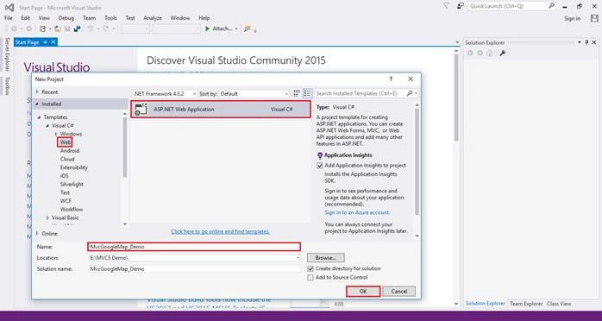This screenshot has width=602, height=321.
Task: Click the Quick Launch magnifier icon
Action: pos(552,6)
